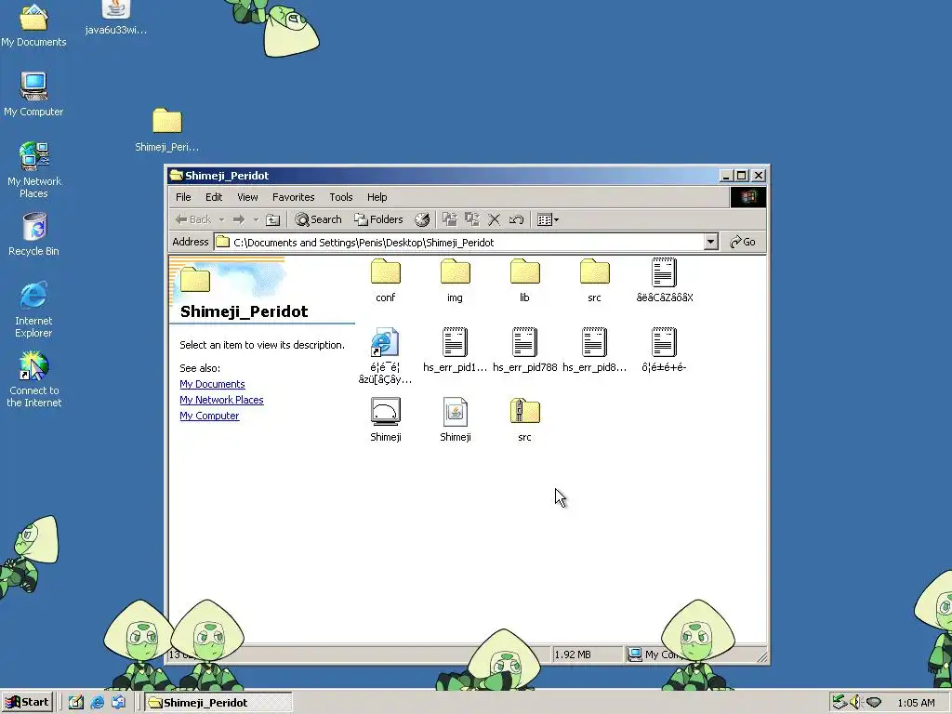The width and height of the screenshot is (952, 714).
Task: Open the View menu
Action: tap(247, 197)
